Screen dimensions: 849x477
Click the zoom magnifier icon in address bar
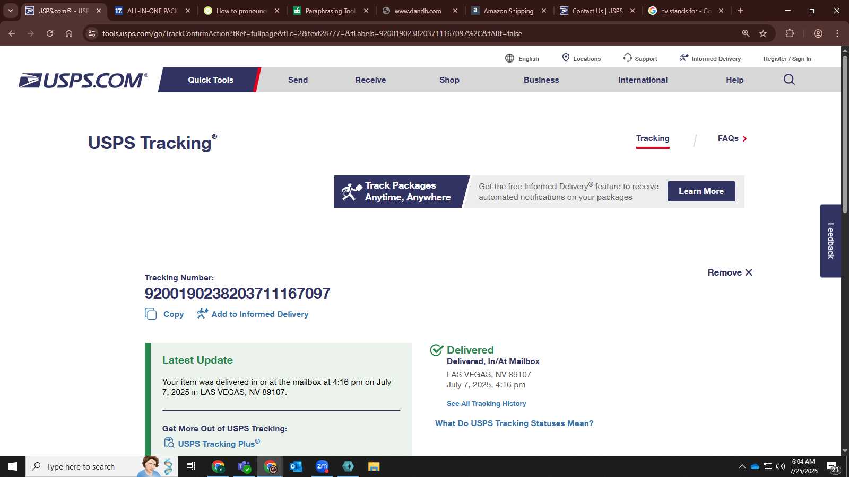(746, 33)
